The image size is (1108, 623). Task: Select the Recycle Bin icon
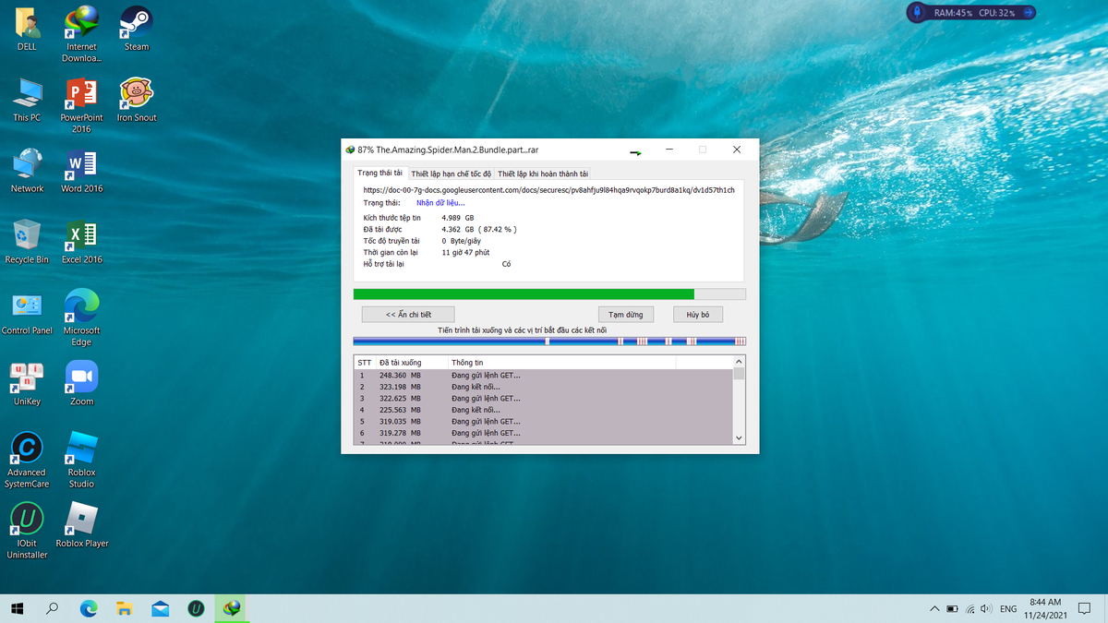[27, 241]
